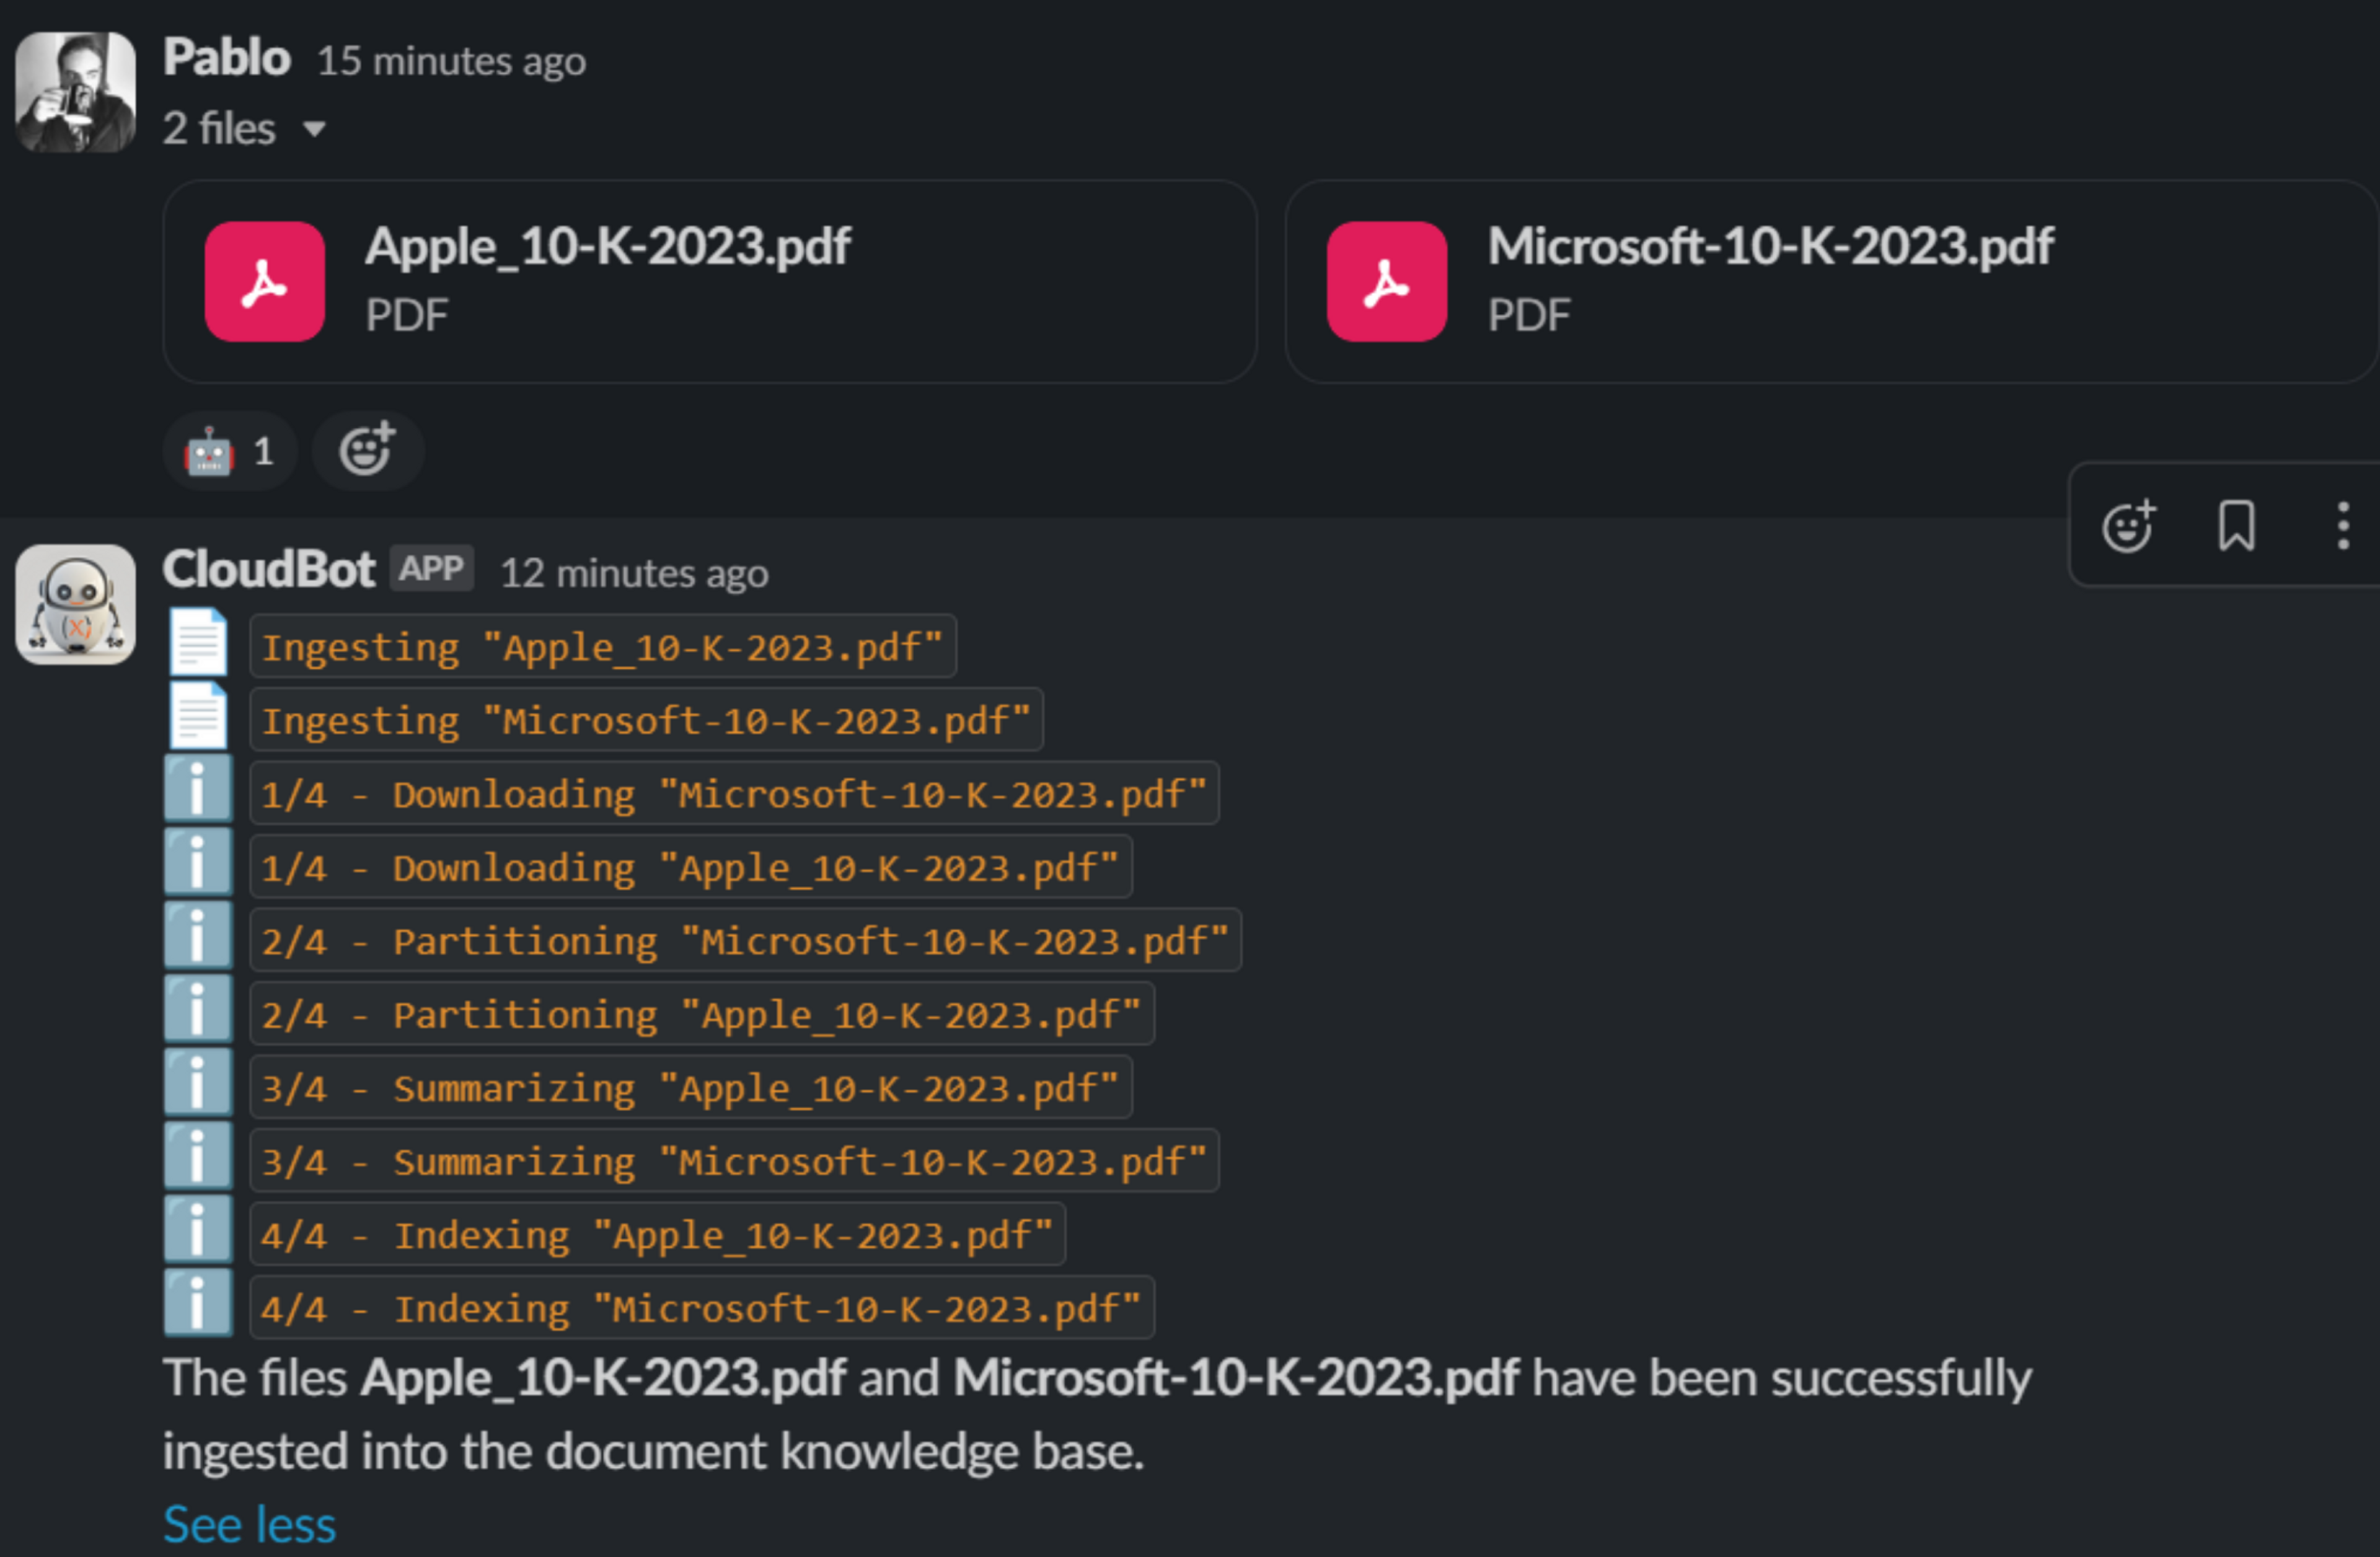
Task: Collapse the message with See less
Action: 249,1525
